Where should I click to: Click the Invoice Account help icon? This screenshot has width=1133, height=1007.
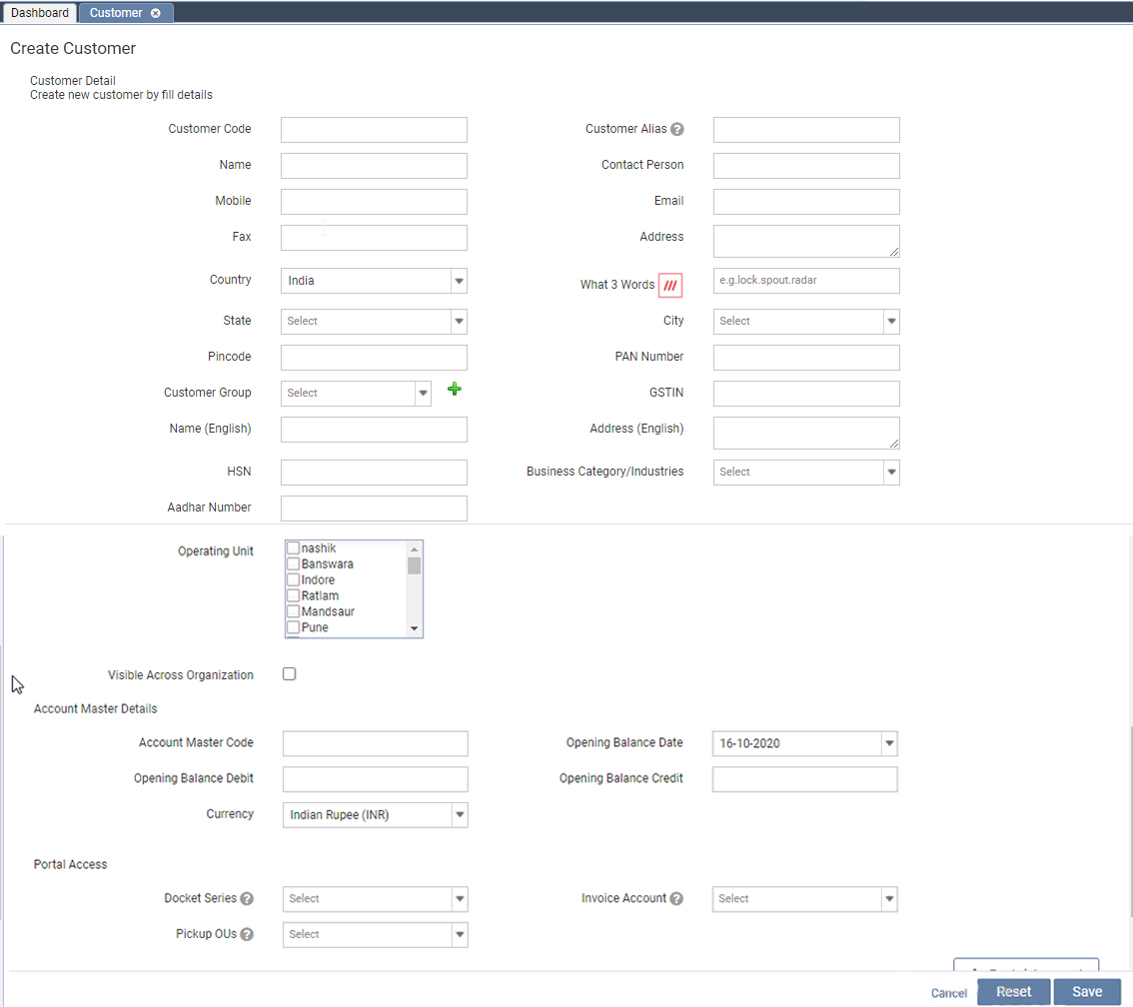tap(676, 899)
